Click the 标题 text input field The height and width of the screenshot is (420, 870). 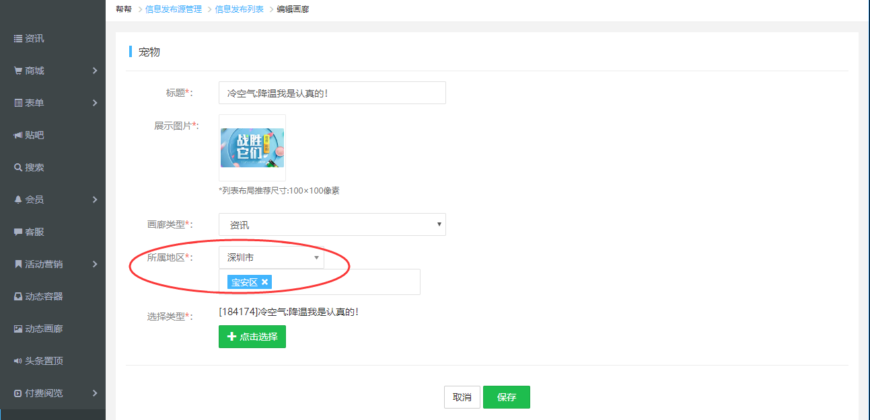point(332,93)
